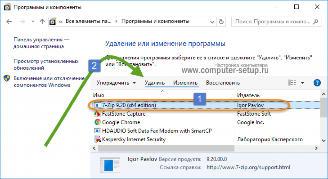The height and width of the screenshot is (179, 328).
Task: Click the Восстановить toolbar button
Action: [x=223, y=83]
